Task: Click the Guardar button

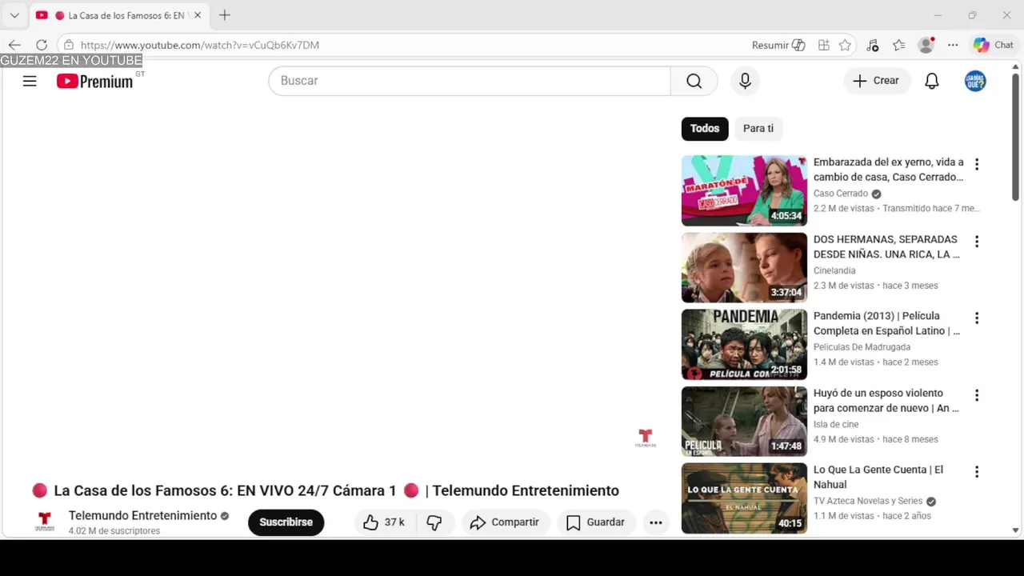Action: [596, 522]
